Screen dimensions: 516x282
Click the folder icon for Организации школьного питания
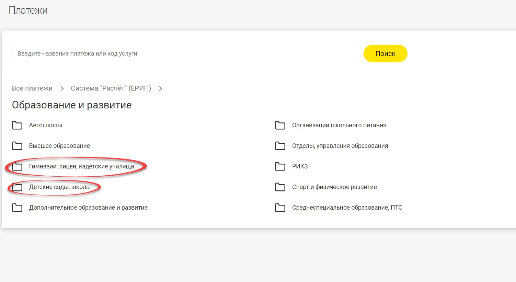pos(280,125)
